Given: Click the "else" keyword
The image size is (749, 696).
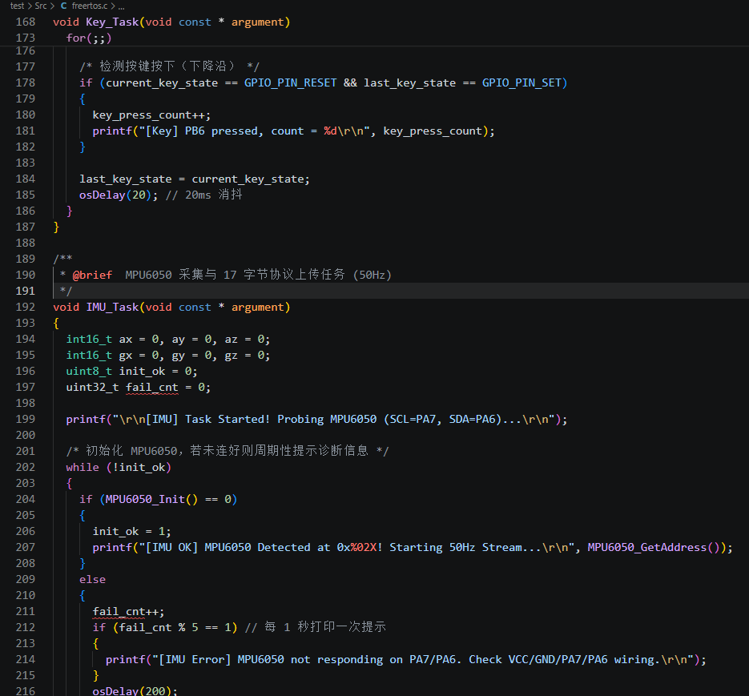Looking at the screenshot, I should (x=93, y=579).
